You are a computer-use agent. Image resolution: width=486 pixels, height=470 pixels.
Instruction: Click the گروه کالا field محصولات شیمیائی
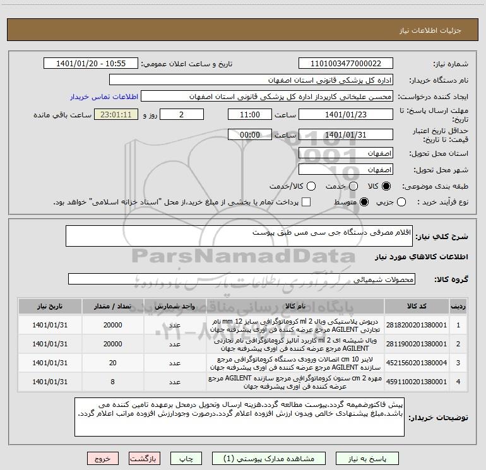click(x=242, y=279)
